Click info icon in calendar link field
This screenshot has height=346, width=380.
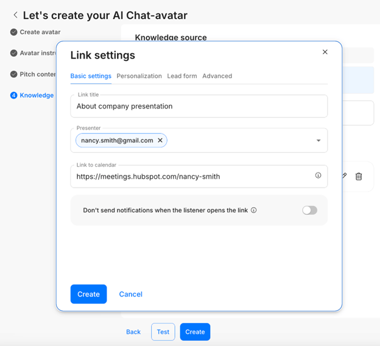tap(318, 175)
